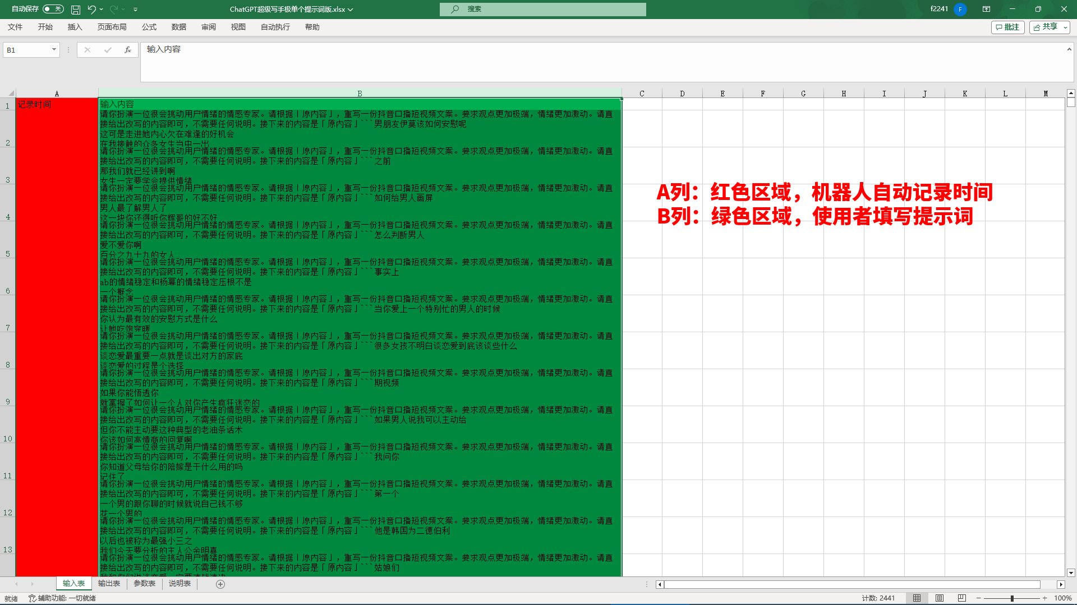Click the zoom out minus button
This screenshot has width=1077, height=605.
click(x=979, y=598)
